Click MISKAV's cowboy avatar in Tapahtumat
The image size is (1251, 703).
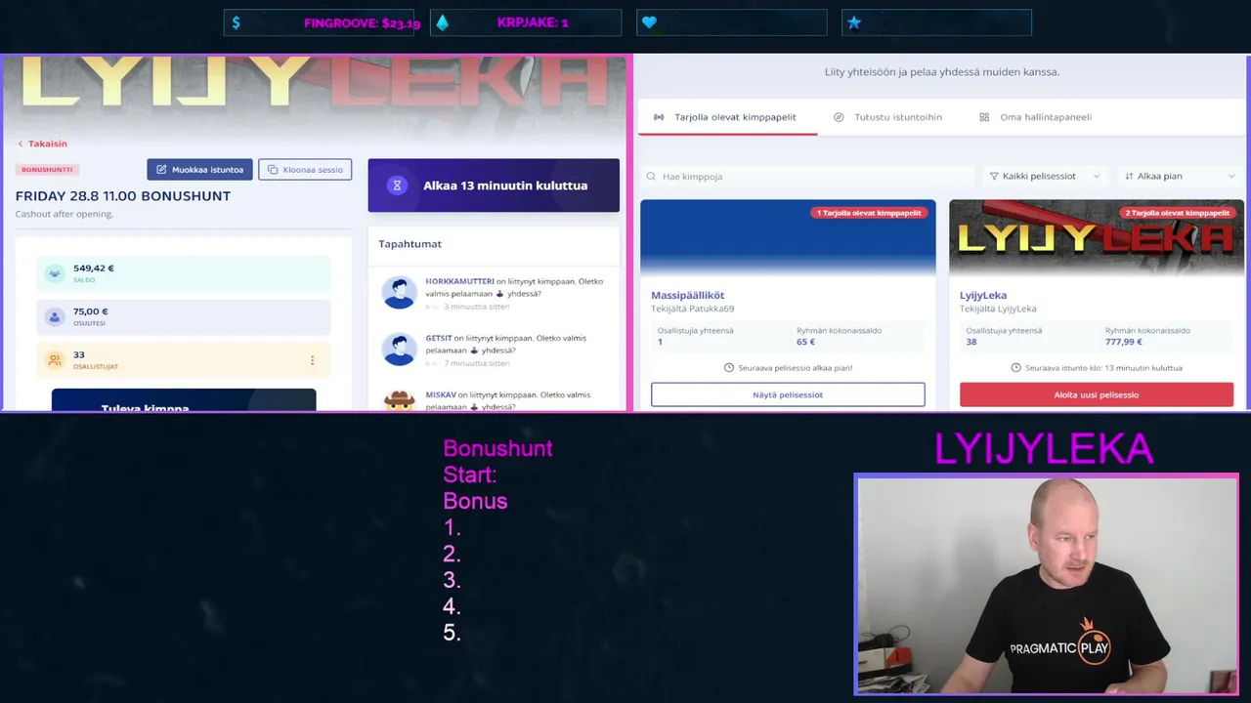(399, 400)
